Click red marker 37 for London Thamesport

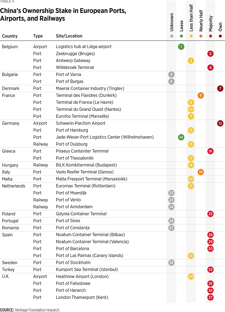tap(210, 297)
